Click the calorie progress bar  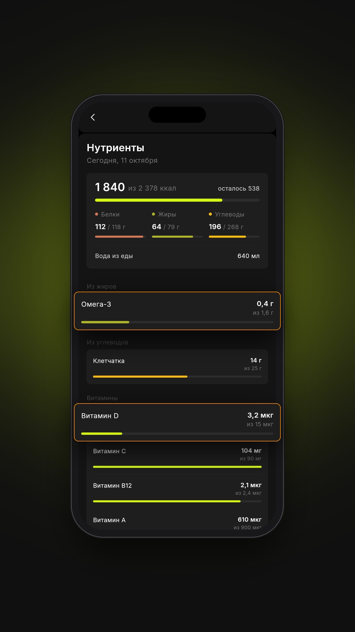click(x=177, y=200)
